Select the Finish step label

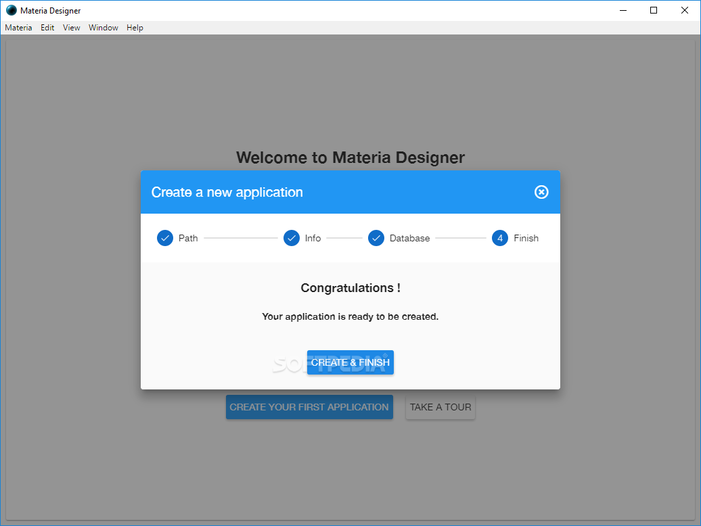526,238
